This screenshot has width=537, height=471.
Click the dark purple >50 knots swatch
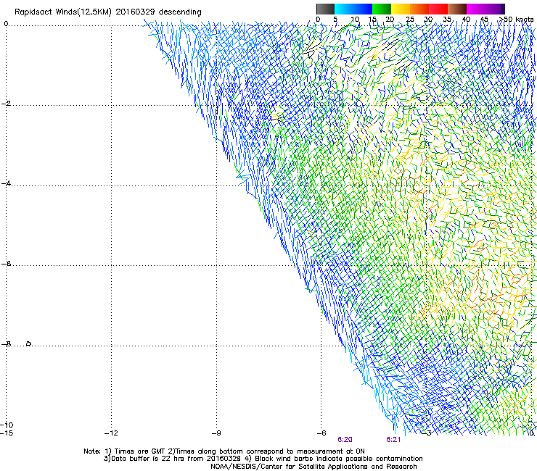pos(503,9)
